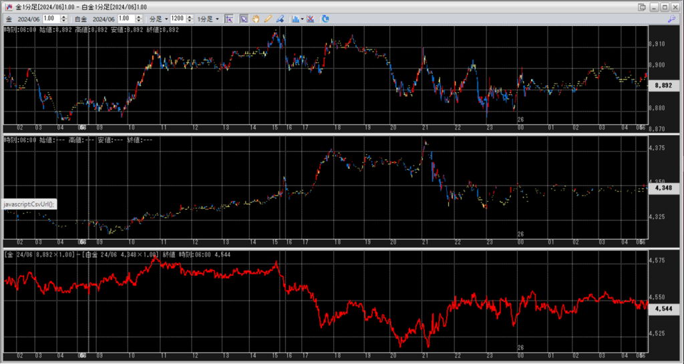The height and width of the screenshot is (364, 684).
Task: Pick the eraser brush tool
Action: pyautogui.click(x=280, y=19)
